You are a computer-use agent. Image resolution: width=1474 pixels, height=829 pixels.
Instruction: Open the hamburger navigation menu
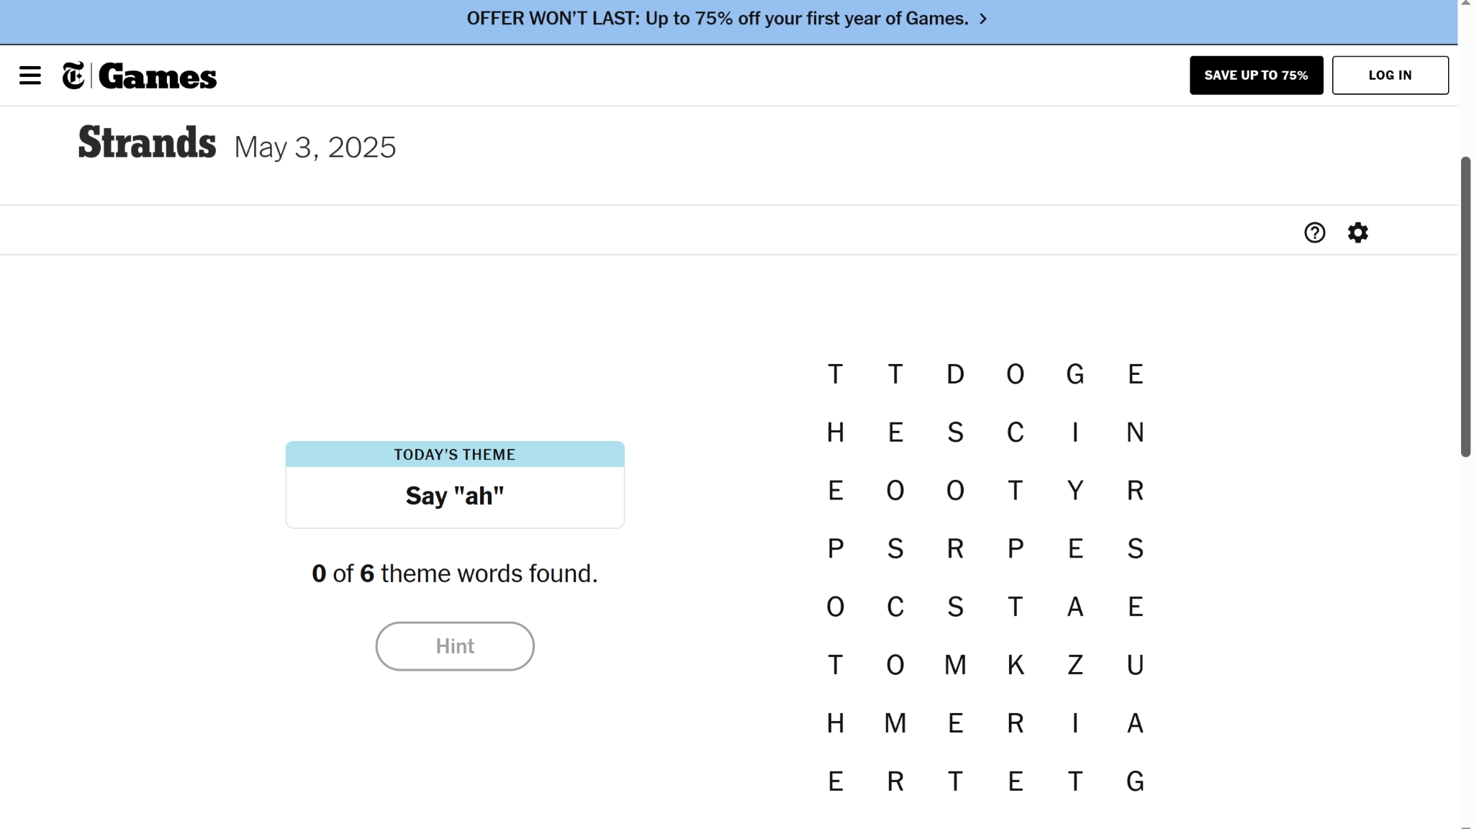pos(30,76)
